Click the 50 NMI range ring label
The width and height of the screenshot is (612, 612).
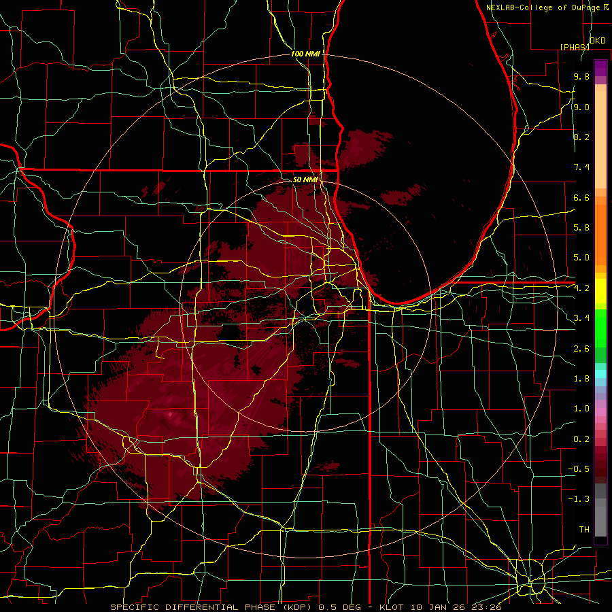click(x=305, y=180)
